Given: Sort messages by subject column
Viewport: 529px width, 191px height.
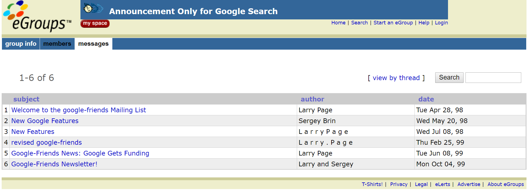Looking at the screenshot, I should click(26, 99).
